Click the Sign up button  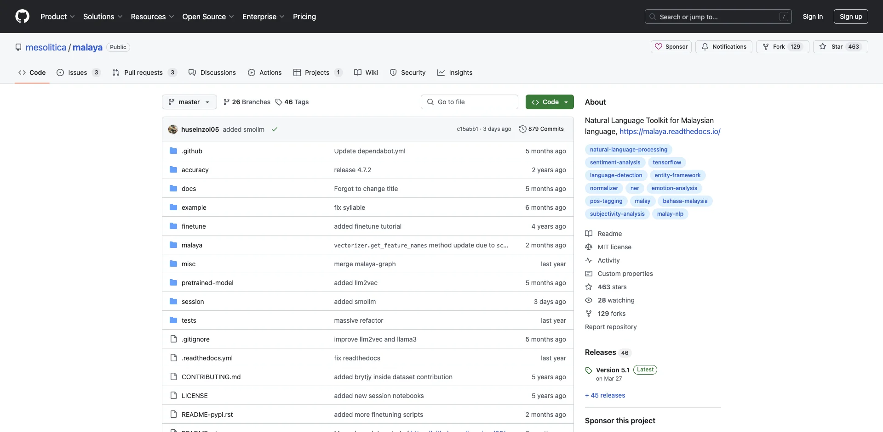point(851,17)
